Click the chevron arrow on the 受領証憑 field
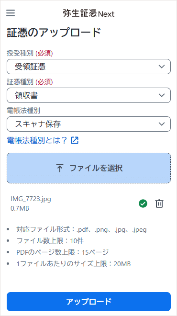The width and height of the screenshot is (177, 316). click(x=162, y=67)
